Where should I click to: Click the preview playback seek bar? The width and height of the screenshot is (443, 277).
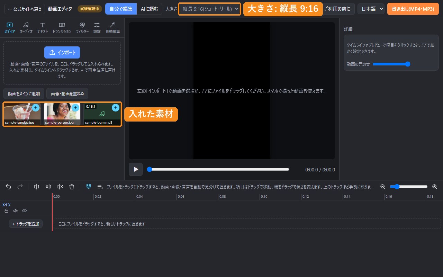click(218, 169)
